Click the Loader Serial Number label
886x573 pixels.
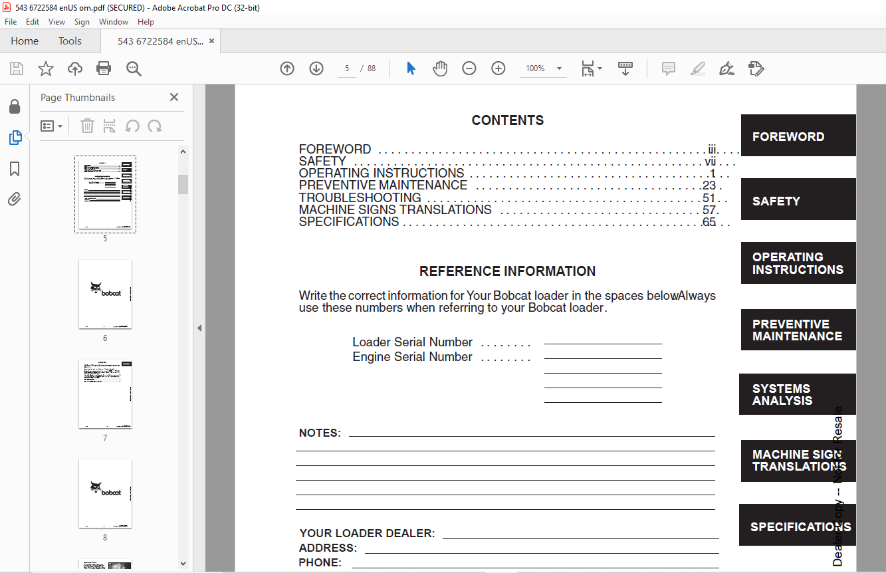point(413,342)
